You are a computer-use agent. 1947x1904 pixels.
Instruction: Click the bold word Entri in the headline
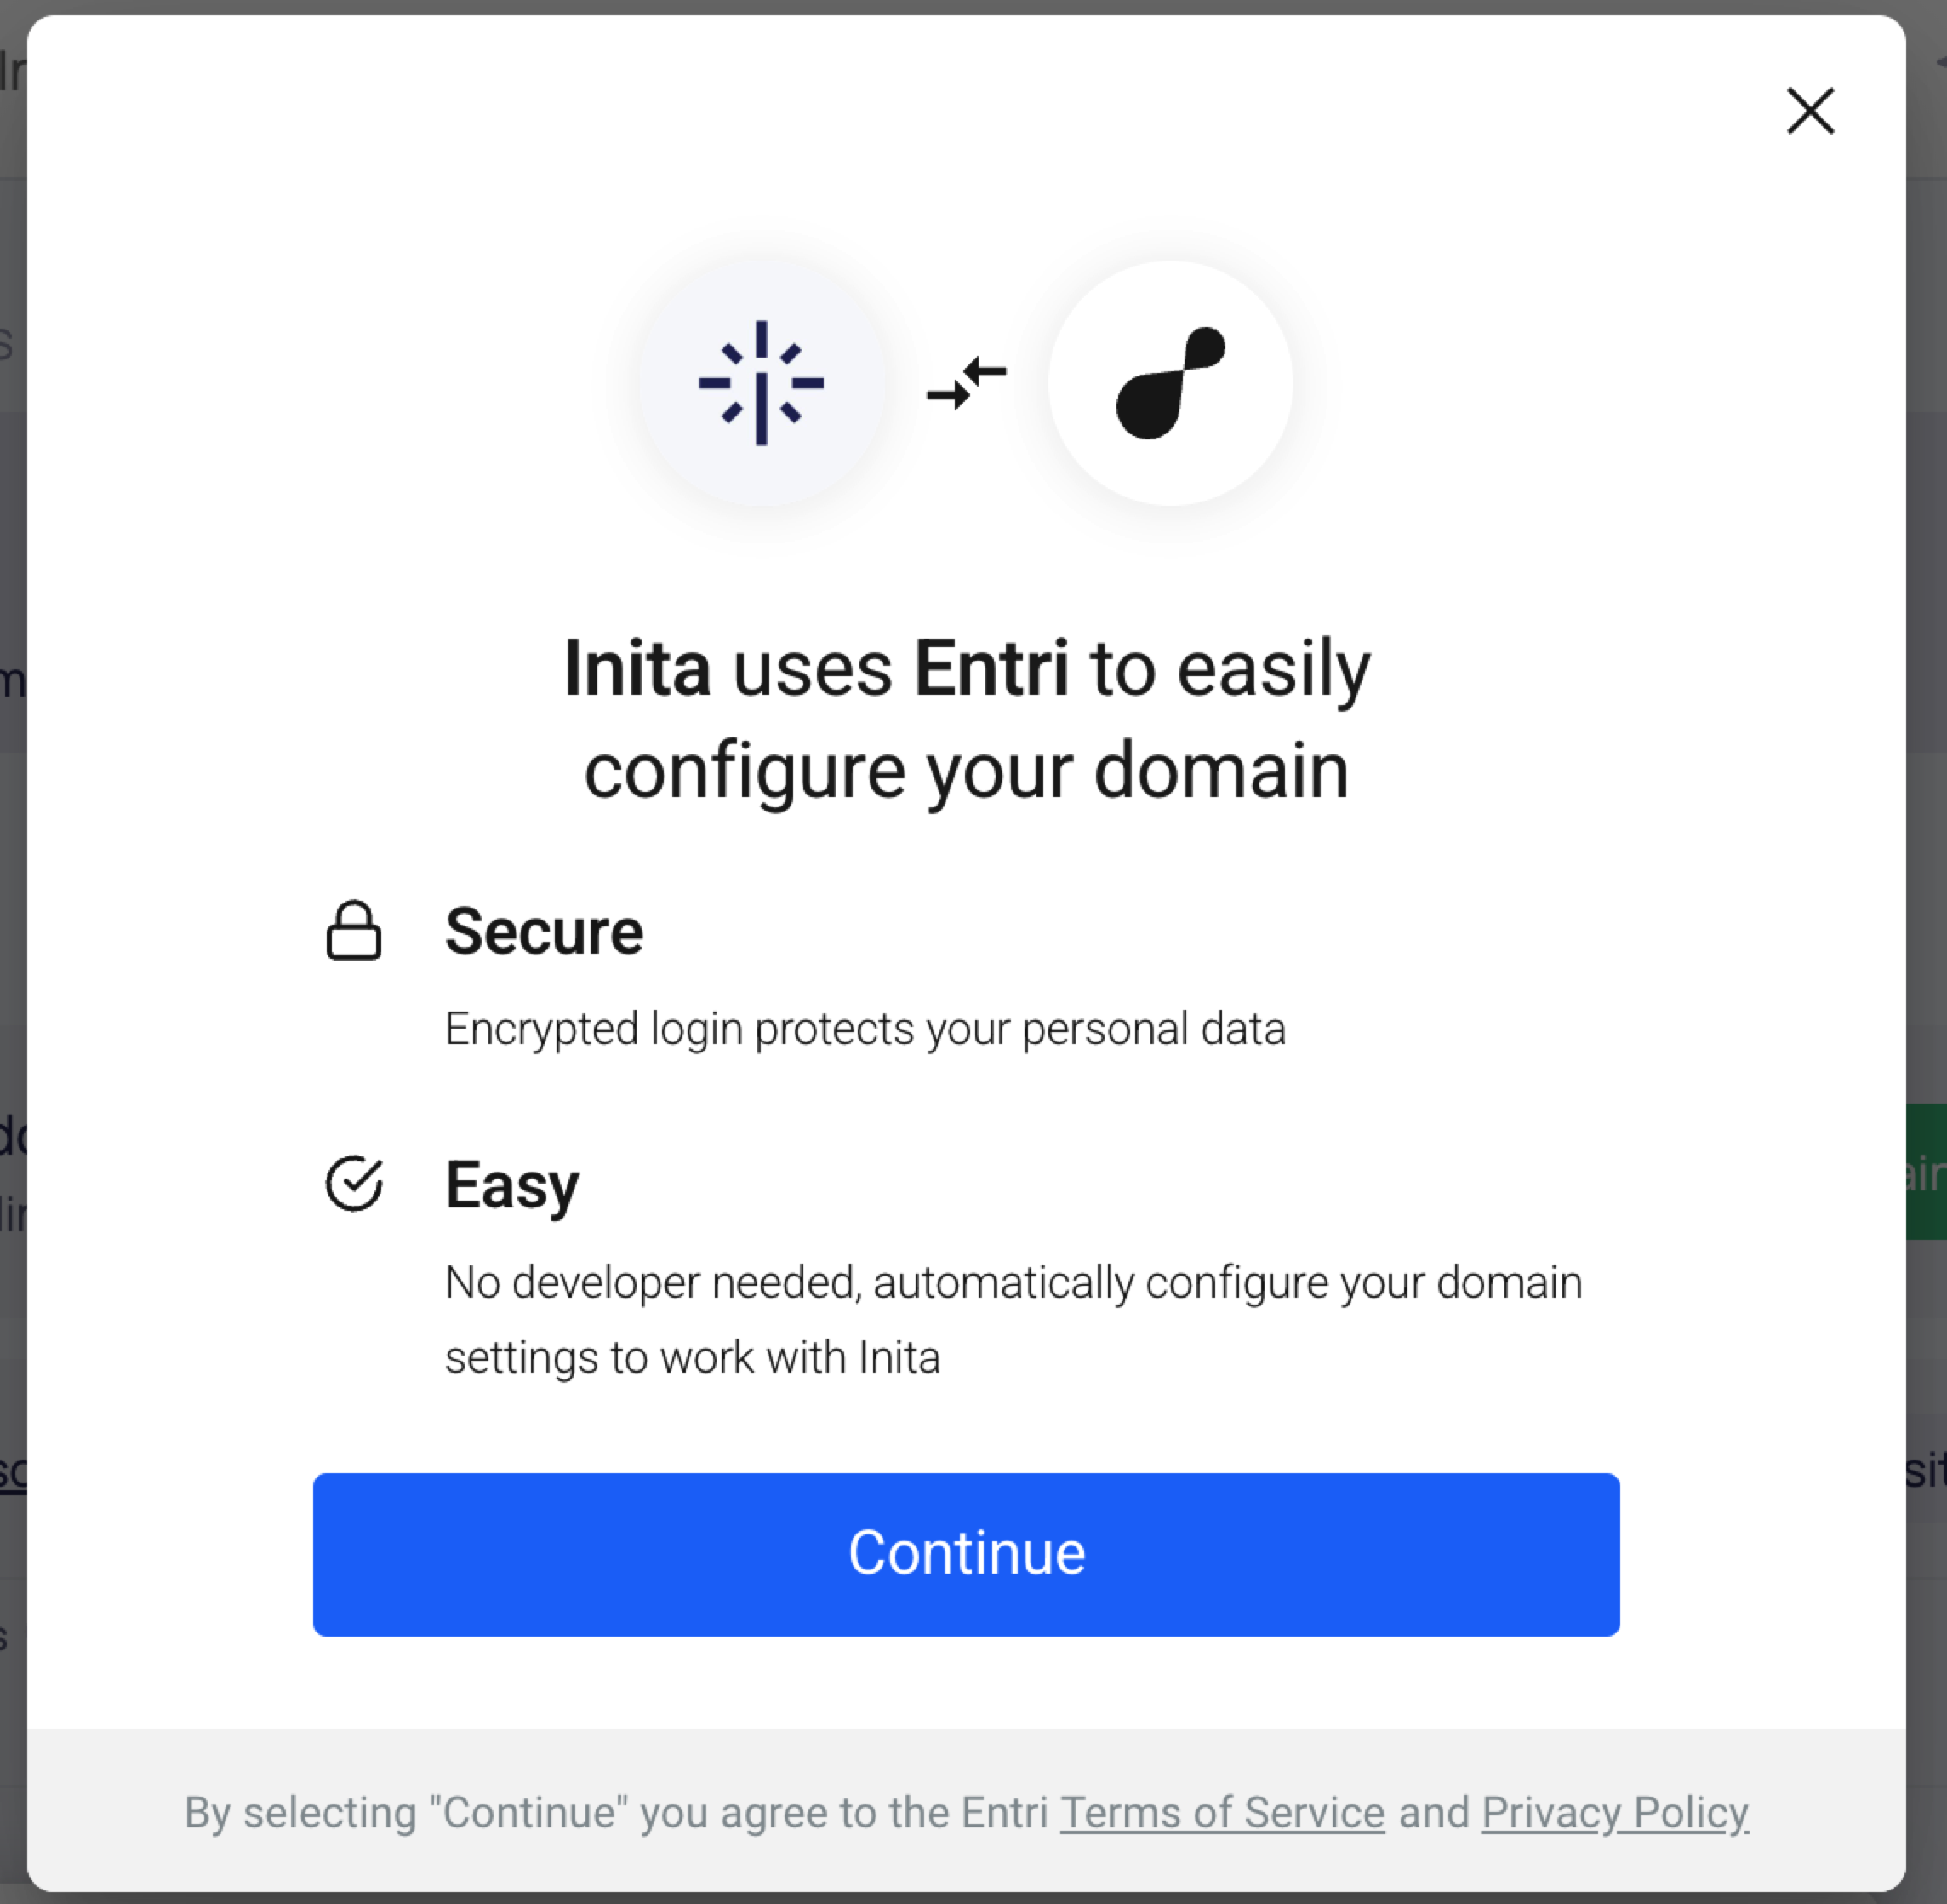tap(991, 668)
